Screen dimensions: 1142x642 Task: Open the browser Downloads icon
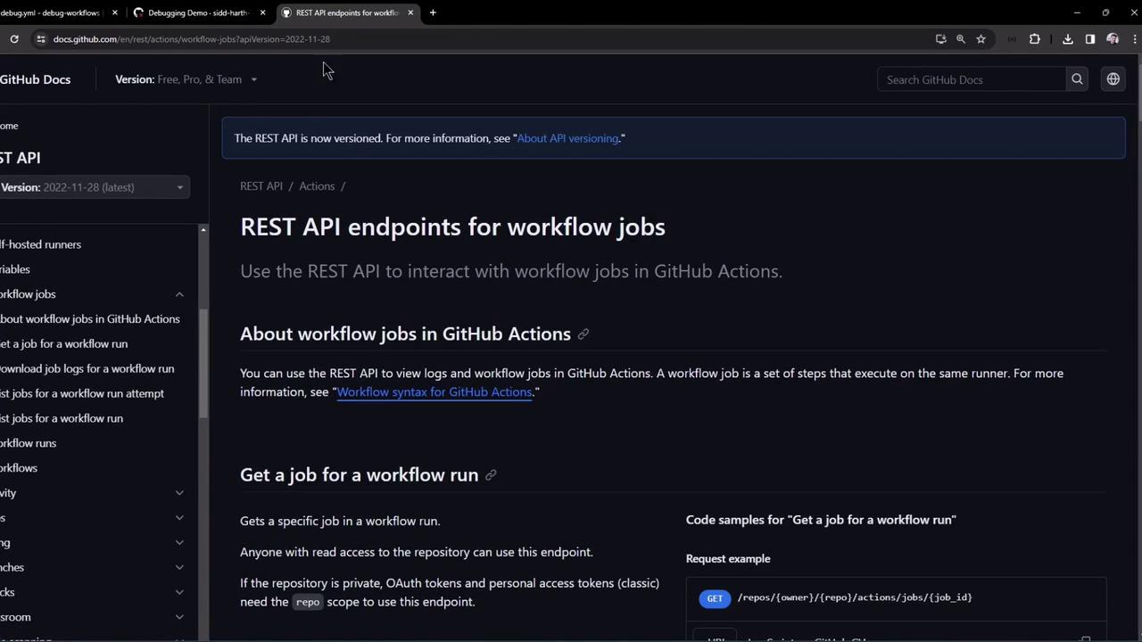pyautogui.click(x=1068, y=39)
